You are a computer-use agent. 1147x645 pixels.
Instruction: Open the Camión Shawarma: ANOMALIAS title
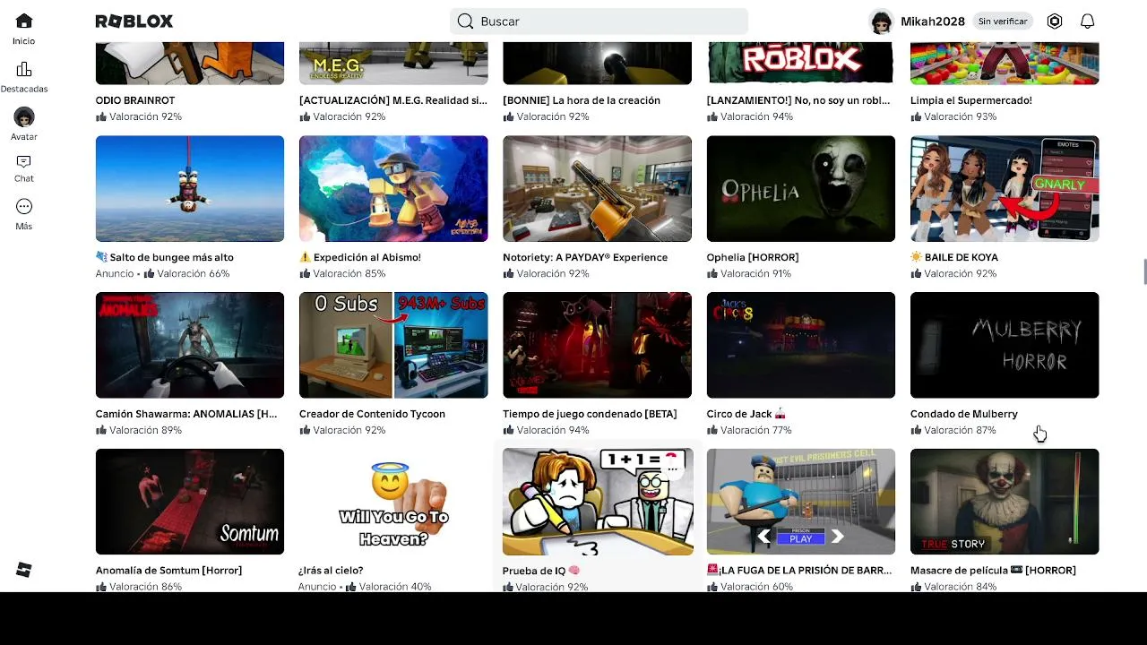(x=186, y=414)
